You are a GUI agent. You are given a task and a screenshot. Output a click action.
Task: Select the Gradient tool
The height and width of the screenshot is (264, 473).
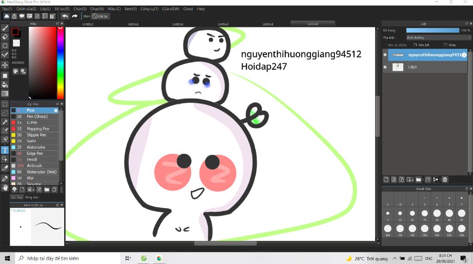click(5, 94)
